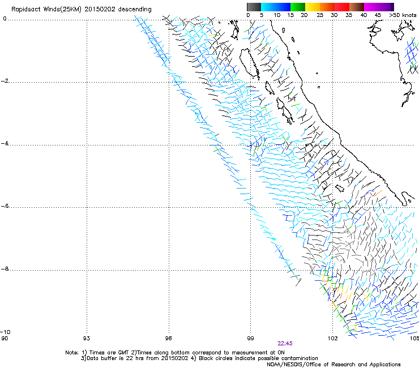Screen dimensions: 419x368
Task: Click the purple '22:45' swath time label
Action: click(x=285, y=344)
